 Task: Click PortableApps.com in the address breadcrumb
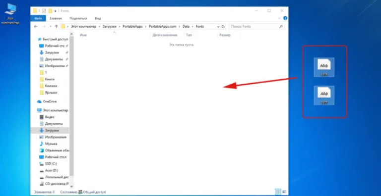(x=163, y=26)
